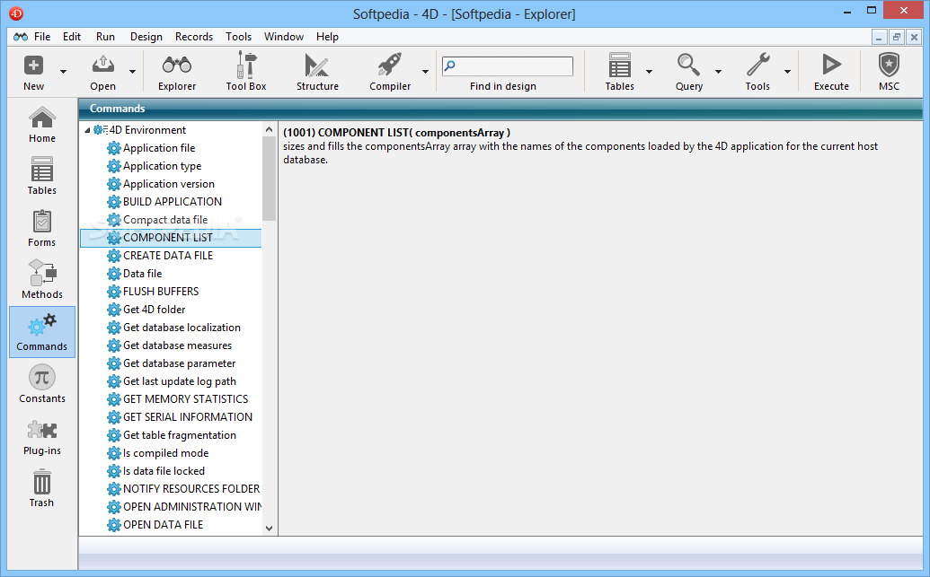Viewport: 930px width, 577px height.
Task: Click the New database toolbar icon
Action: [34, 65]
